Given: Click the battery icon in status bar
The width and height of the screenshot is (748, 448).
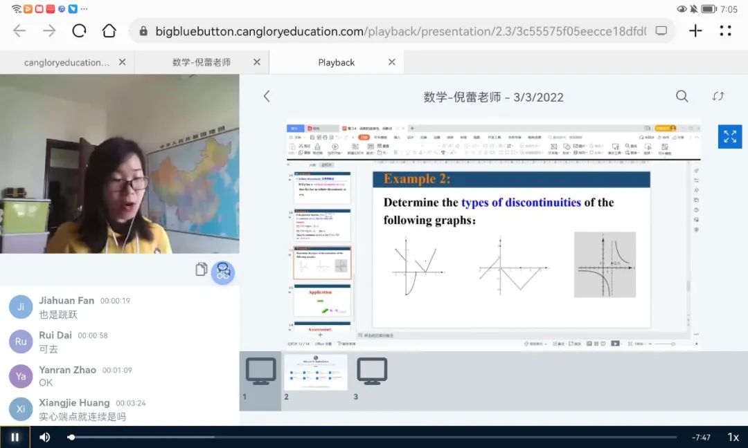Looking at the screenshot, I should 709,9.
